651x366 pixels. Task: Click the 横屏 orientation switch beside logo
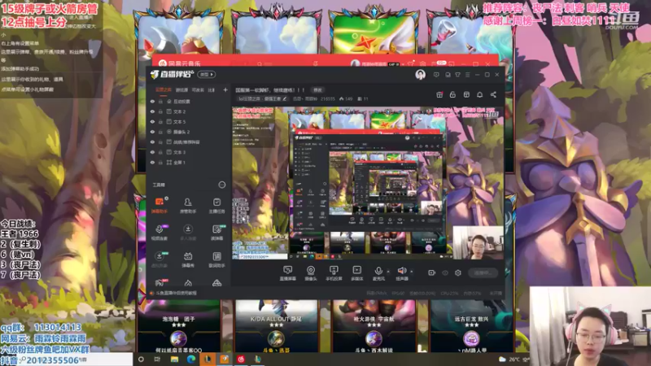click(207, 75)
